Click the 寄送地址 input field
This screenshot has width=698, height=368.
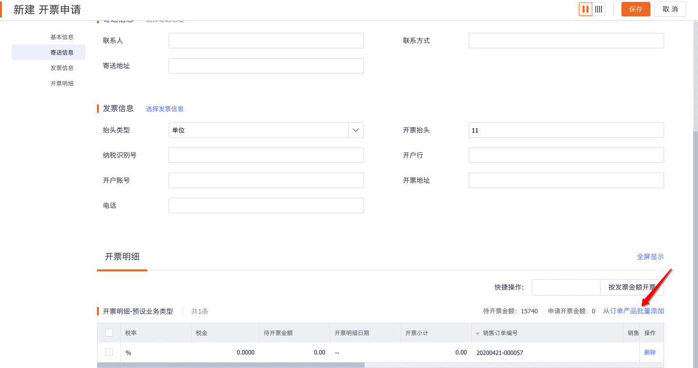click(266, 66)
